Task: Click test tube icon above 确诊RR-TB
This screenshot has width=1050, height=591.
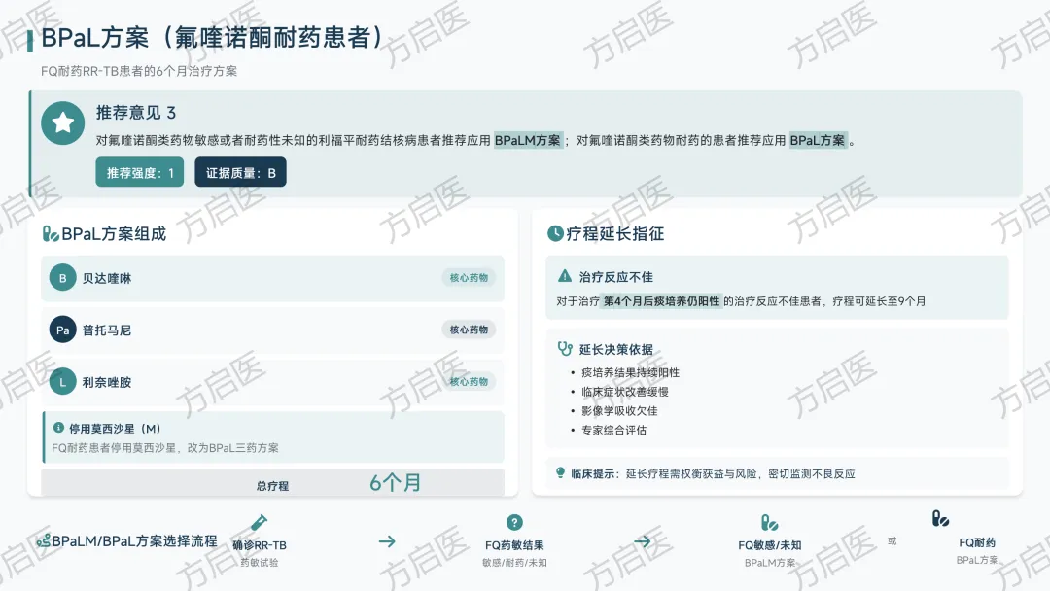Action: point(260,522)
